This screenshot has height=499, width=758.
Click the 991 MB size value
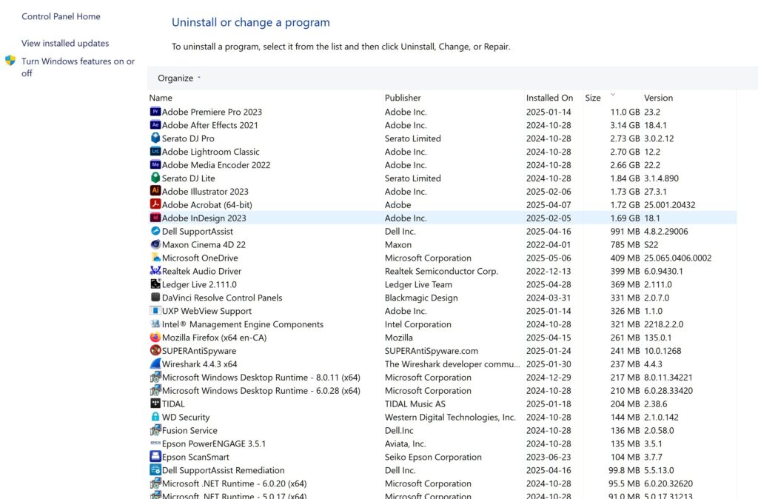[x=625, y=231]
